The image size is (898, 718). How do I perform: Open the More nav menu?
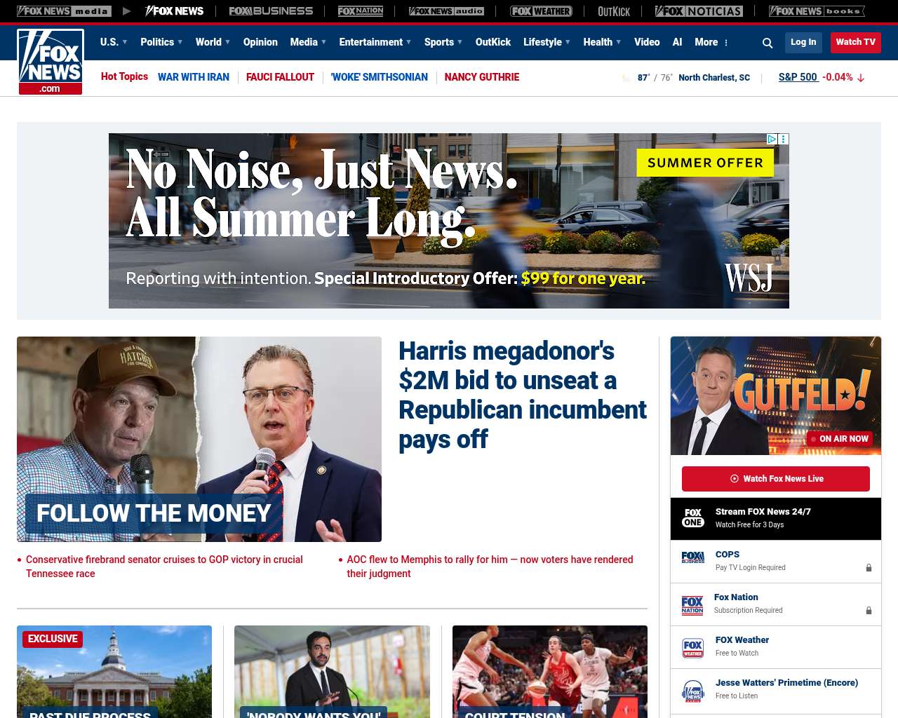point(706,42)
